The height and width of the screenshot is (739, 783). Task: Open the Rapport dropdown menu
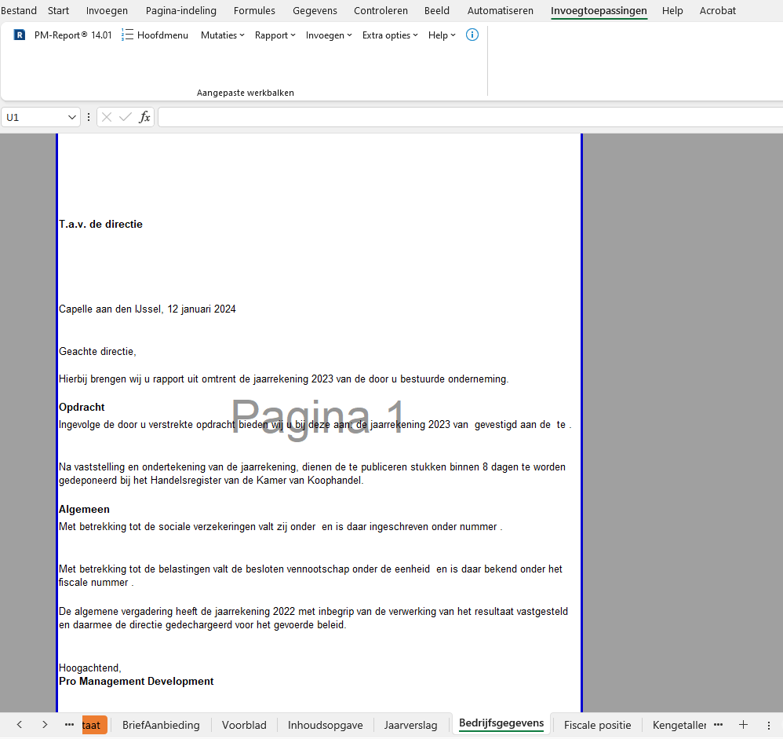[275, 35]
